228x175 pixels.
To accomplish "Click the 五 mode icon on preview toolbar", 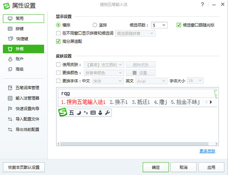I will pyautogui.click(x=71, y=112).
